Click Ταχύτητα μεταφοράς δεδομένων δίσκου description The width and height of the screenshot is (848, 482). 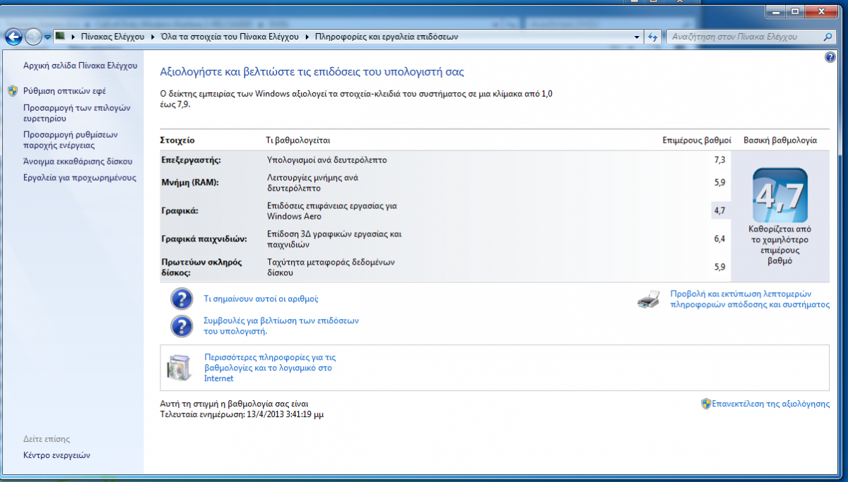[x=331, y=267]
